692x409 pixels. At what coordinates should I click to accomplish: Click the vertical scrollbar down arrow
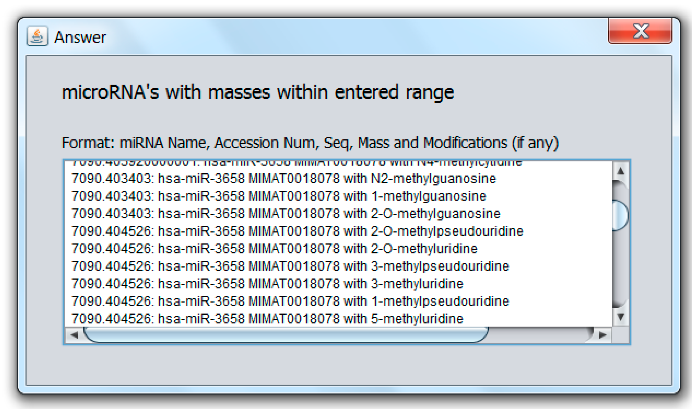click(620, 317)
